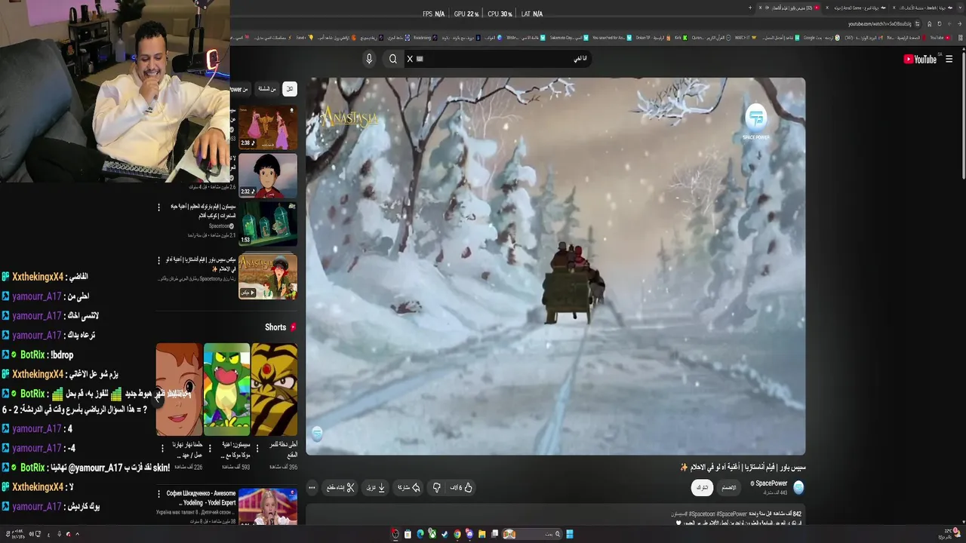Open the YouTube logo home link
Image resolution: width=966 pixels, height=543 pixels.
(x=920, y=59)
